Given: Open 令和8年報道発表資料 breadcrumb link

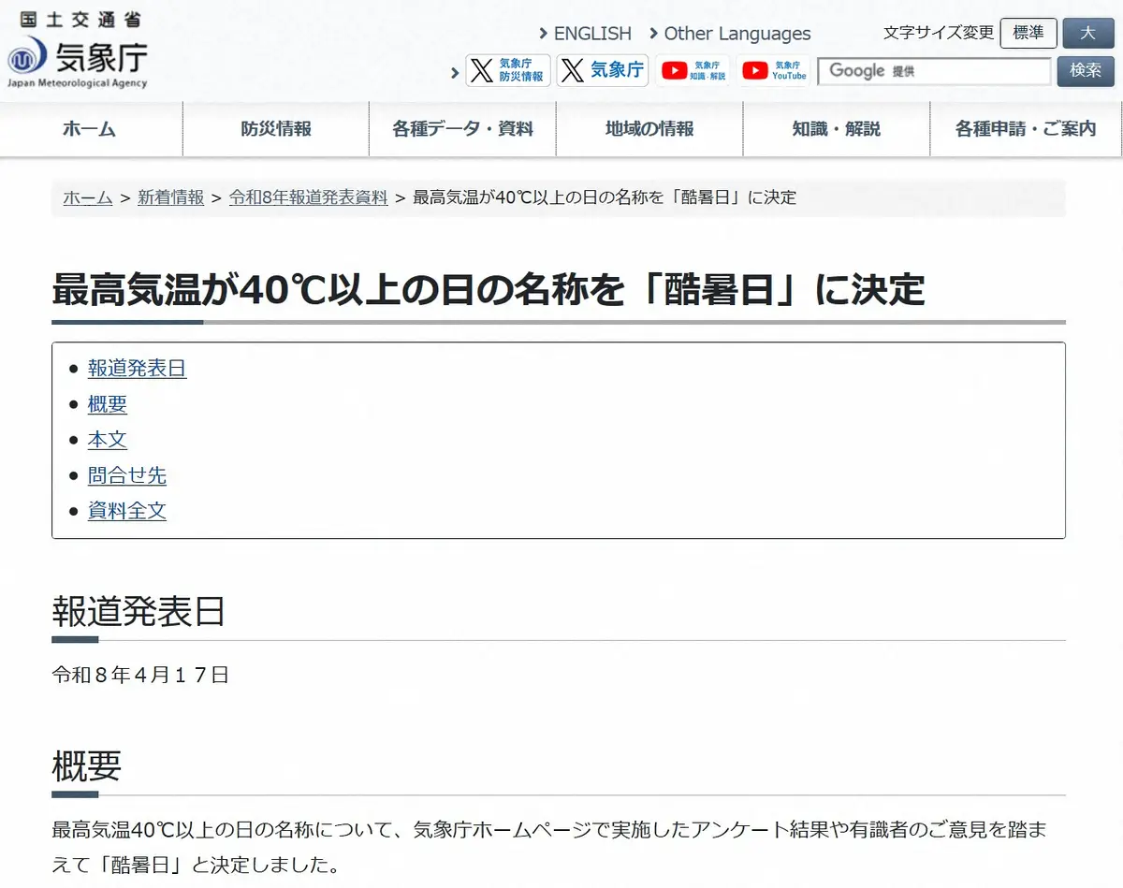Looking at the screenshot, I should (308, 197).
